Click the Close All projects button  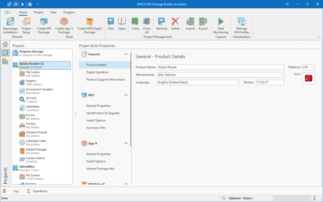pyautogui.click(x=146, y=25)
